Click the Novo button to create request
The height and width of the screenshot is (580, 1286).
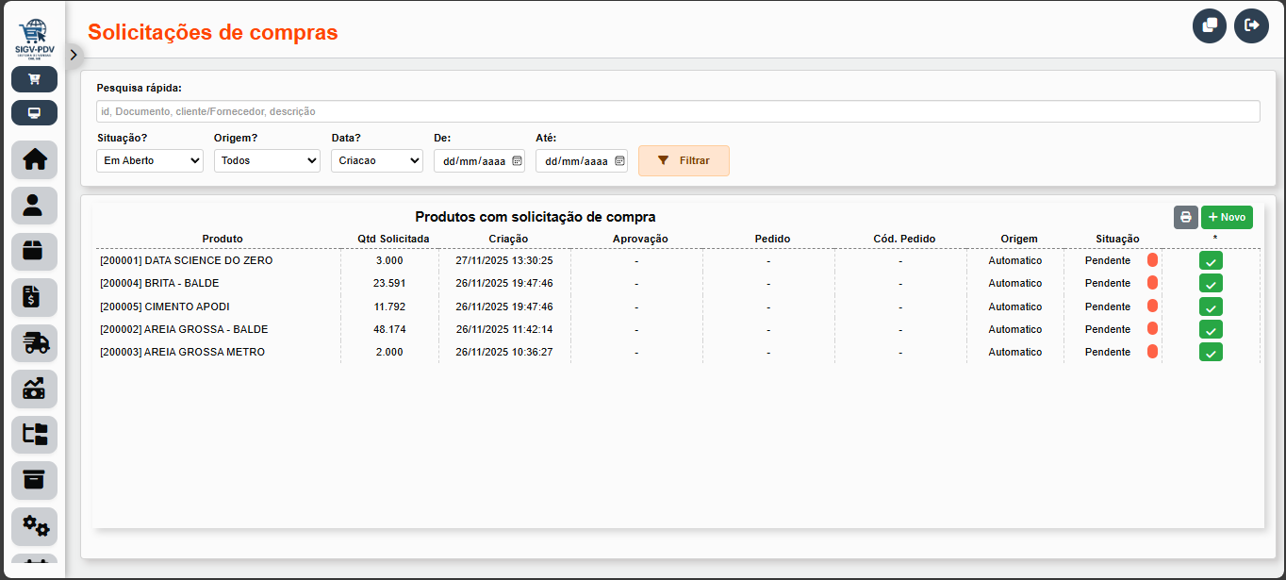click(x=1227, y=217)
